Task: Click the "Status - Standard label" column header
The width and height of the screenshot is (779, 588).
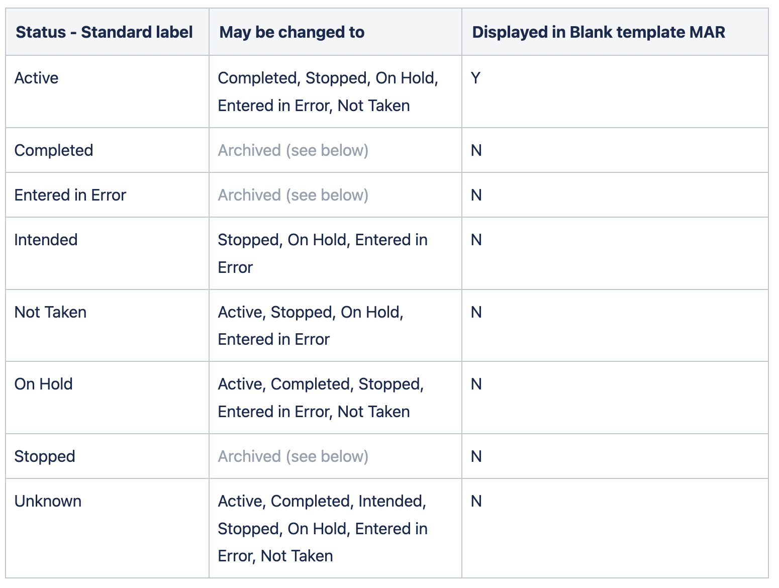Action: click(x=104, y=32)
